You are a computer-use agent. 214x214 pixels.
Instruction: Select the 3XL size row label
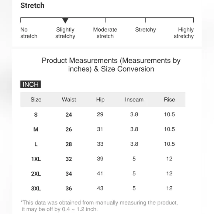pyautogui.click(x=36, y=189)
